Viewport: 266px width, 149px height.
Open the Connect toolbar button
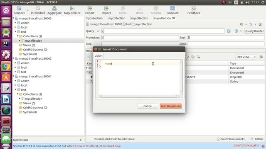tap(19, 10)
